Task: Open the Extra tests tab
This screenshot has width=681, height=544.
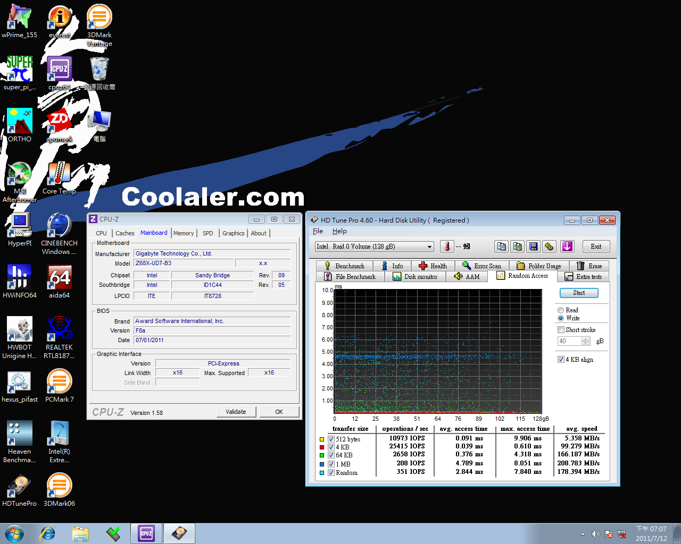Action: tap(584, 277)
